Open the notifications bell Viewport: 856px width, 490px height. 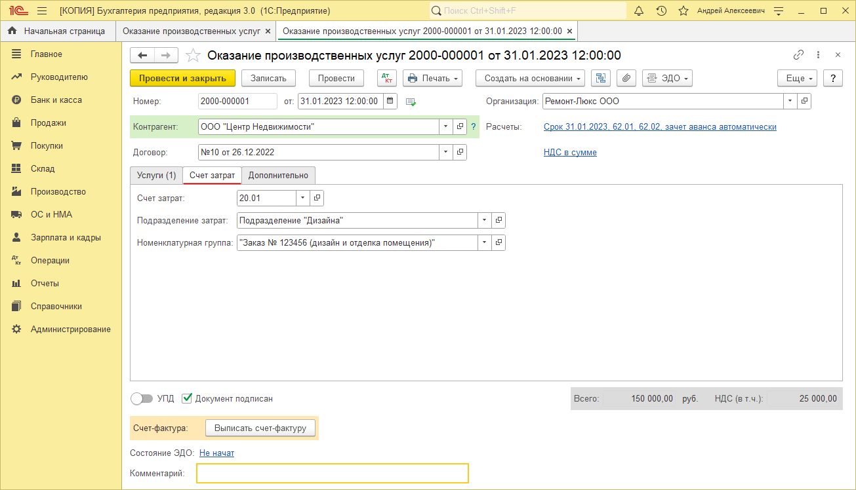[639, 11]
